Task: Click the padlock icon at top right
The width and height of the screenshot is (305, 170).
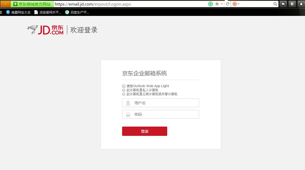Action: coord(301,4)
